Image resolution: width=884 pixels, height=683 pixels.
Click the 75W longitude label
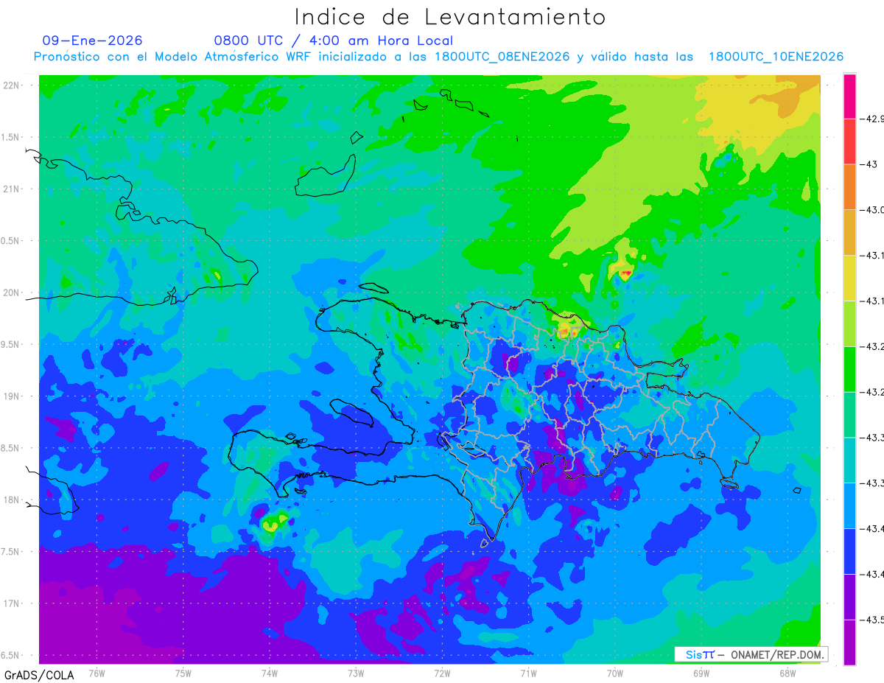[x=183, y=673]
